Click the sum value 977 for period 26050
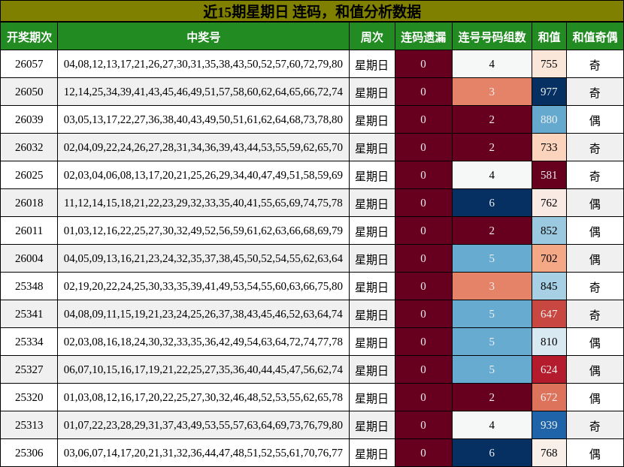The width and height of the screenshot is (624, 467). coord(549,92)
